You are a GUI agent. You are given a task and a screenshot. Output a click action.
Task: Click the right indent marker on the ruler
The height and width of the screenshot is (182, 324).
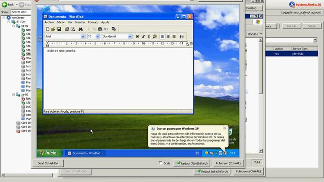point(187,44)
